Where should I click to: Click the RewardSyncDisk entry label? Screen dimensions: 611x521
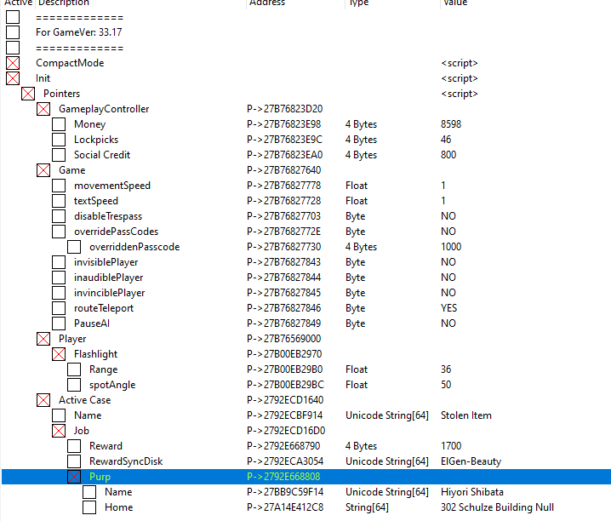126,461
